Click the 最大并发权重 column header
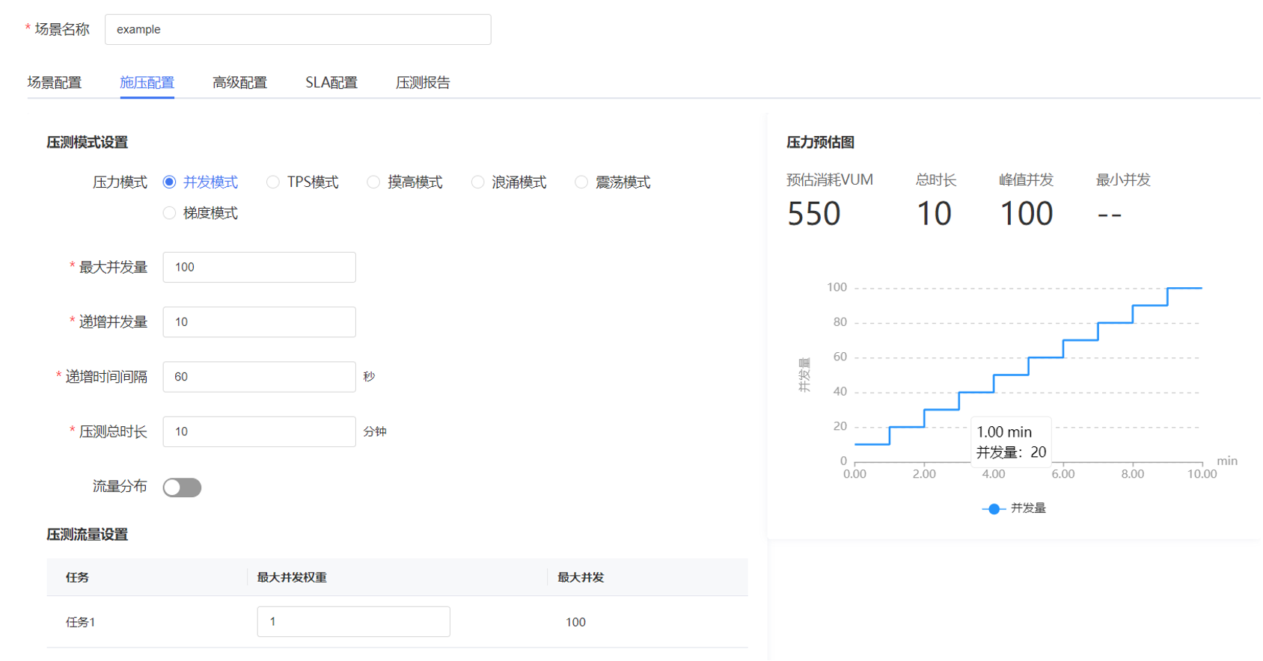 point(292,577)
